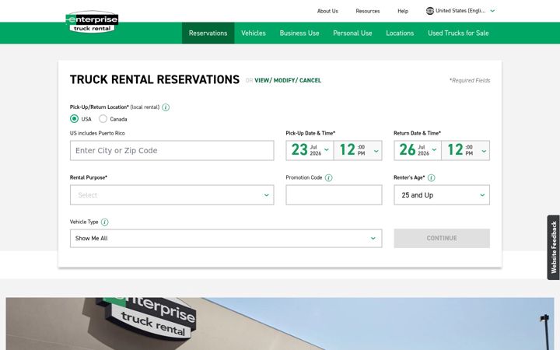
Task: Select the Canada radio button
Action: click(x=103, y=118)
